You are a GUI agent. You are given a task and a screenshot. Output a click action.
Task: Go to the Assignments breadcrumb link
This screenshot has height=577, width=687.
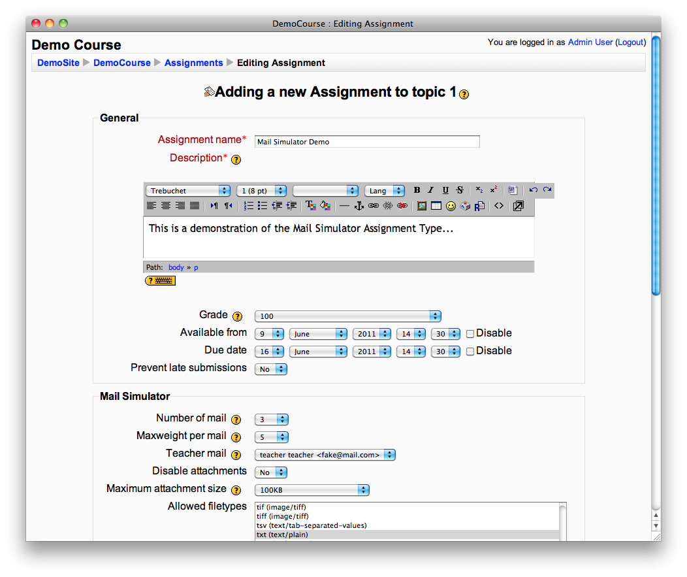(193, 63)
